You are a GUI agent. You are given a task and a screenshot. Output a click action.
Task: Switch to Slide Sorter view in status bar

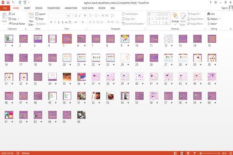[x=182, y=153]
